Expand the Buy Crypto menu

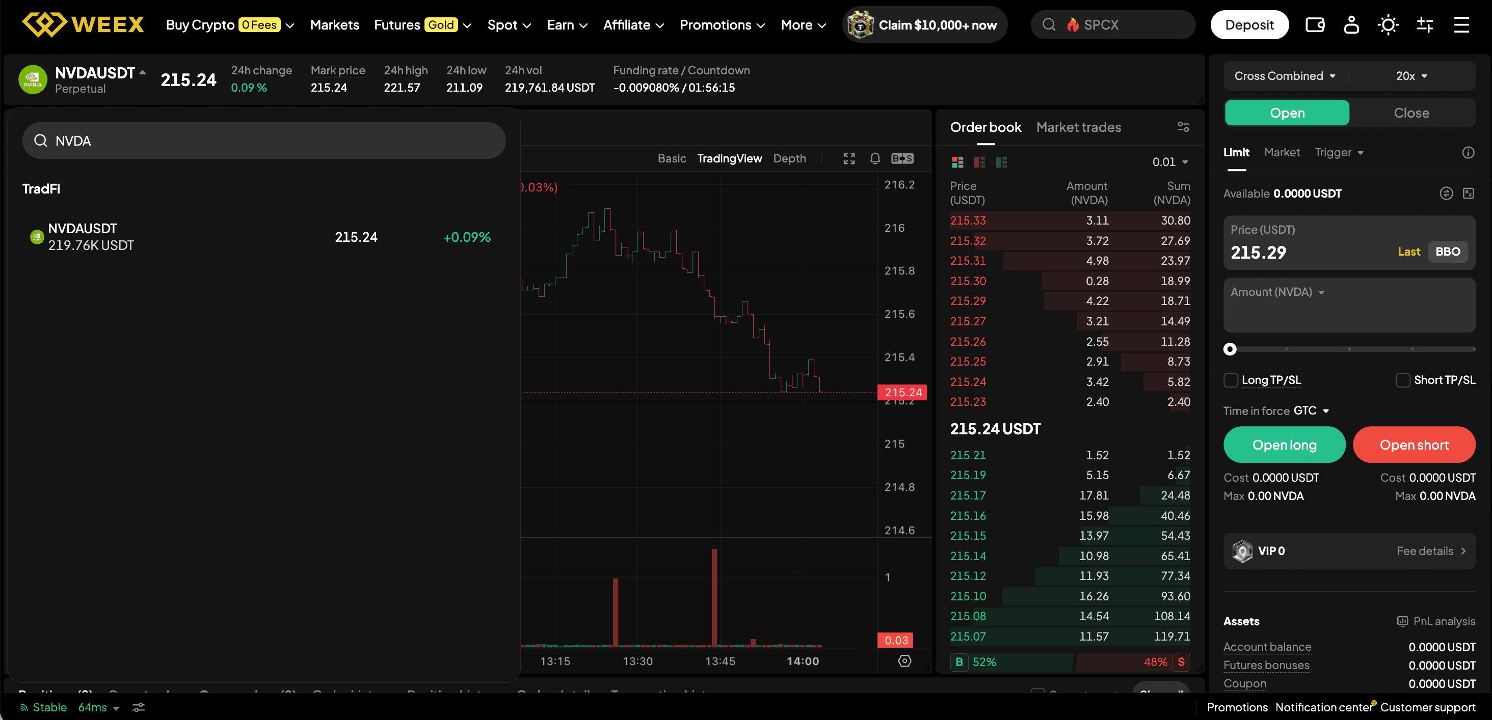click(230, 25)
